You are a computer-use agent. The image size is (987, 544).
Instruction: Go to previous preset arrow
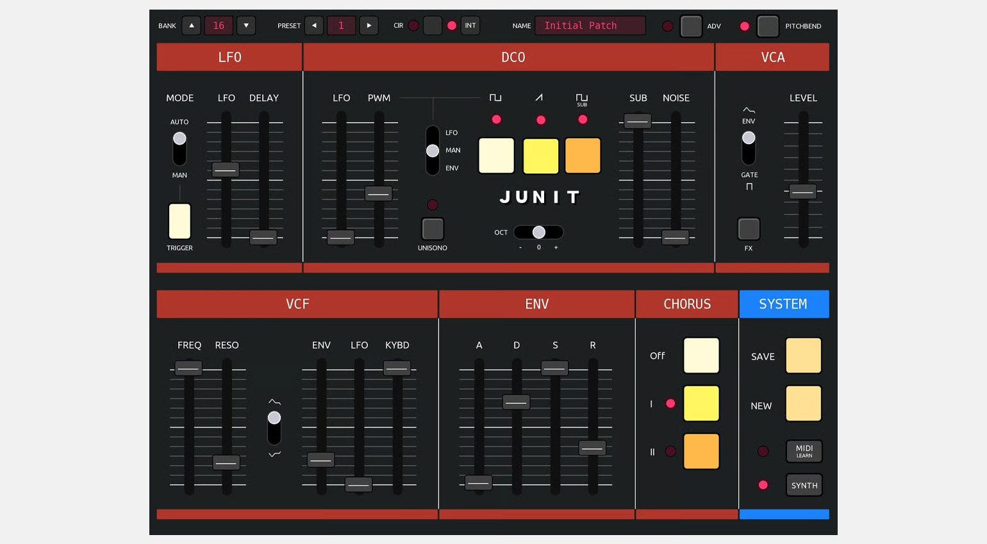(314, 26)
